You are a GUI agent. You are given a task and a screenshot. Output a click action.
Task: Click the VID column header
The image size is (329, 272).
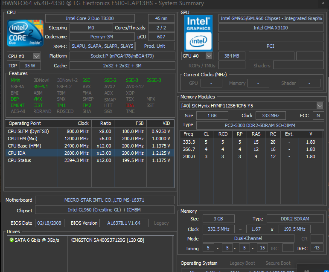160,124
